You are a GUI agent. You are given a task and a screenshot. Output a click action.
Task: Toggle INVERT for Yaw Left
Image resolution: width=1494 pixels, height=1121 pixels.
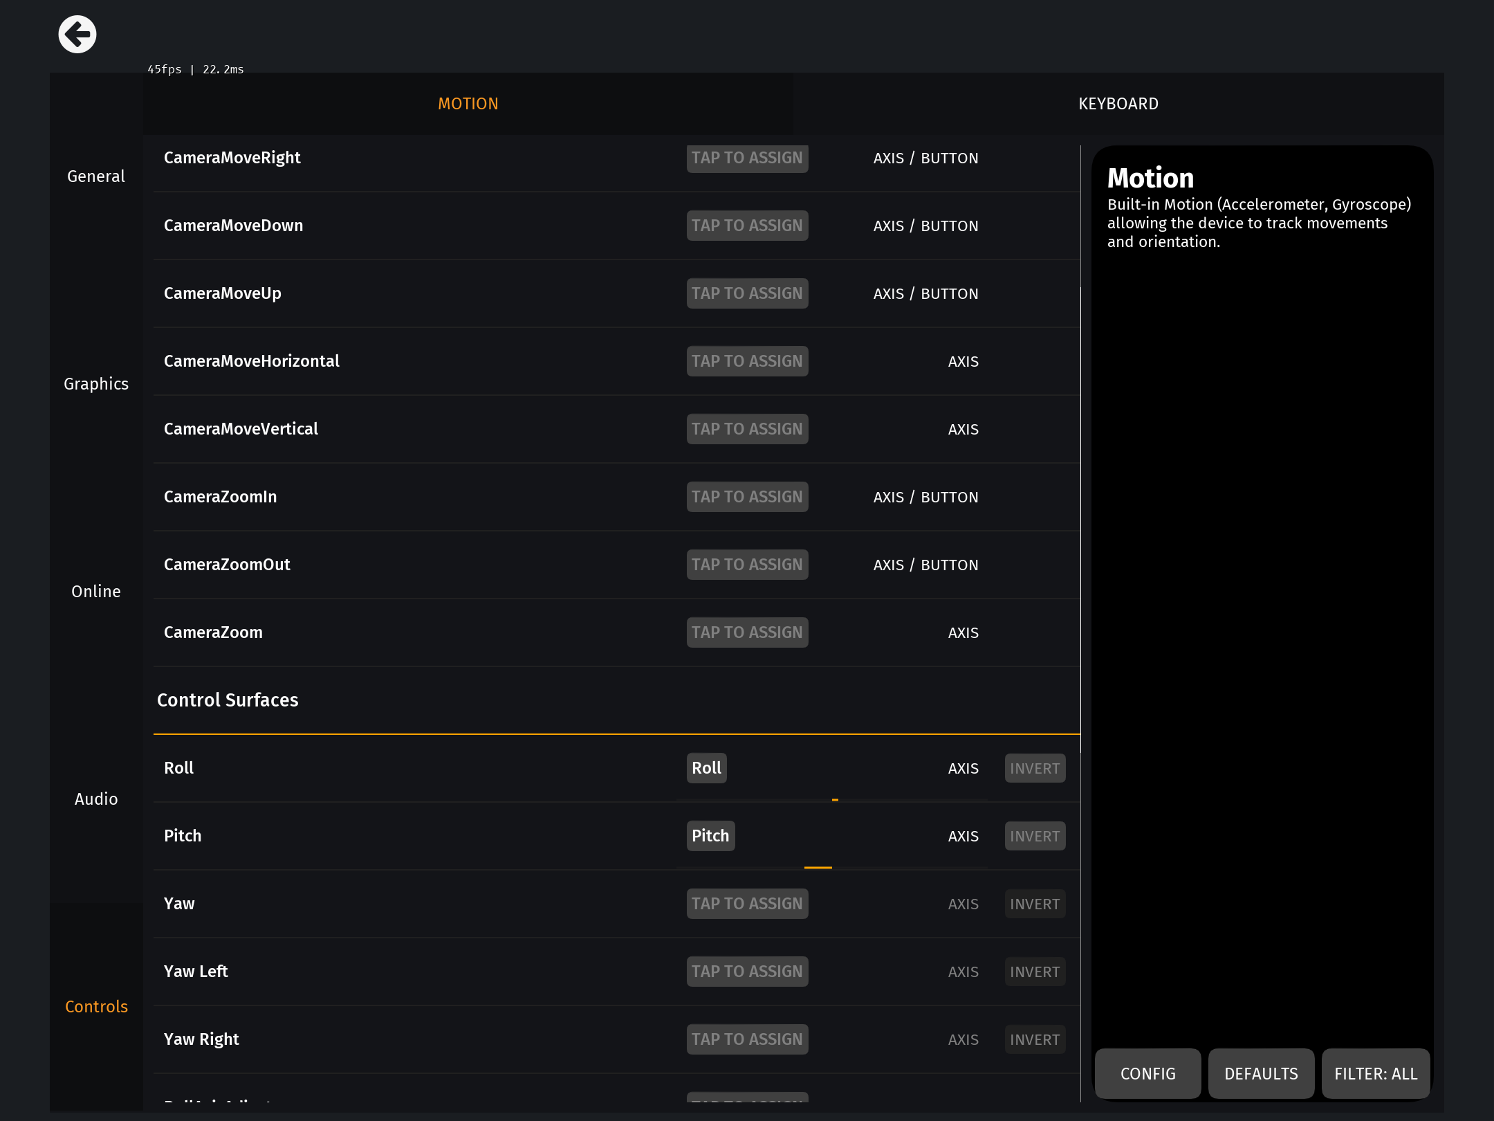point(1035,972)
